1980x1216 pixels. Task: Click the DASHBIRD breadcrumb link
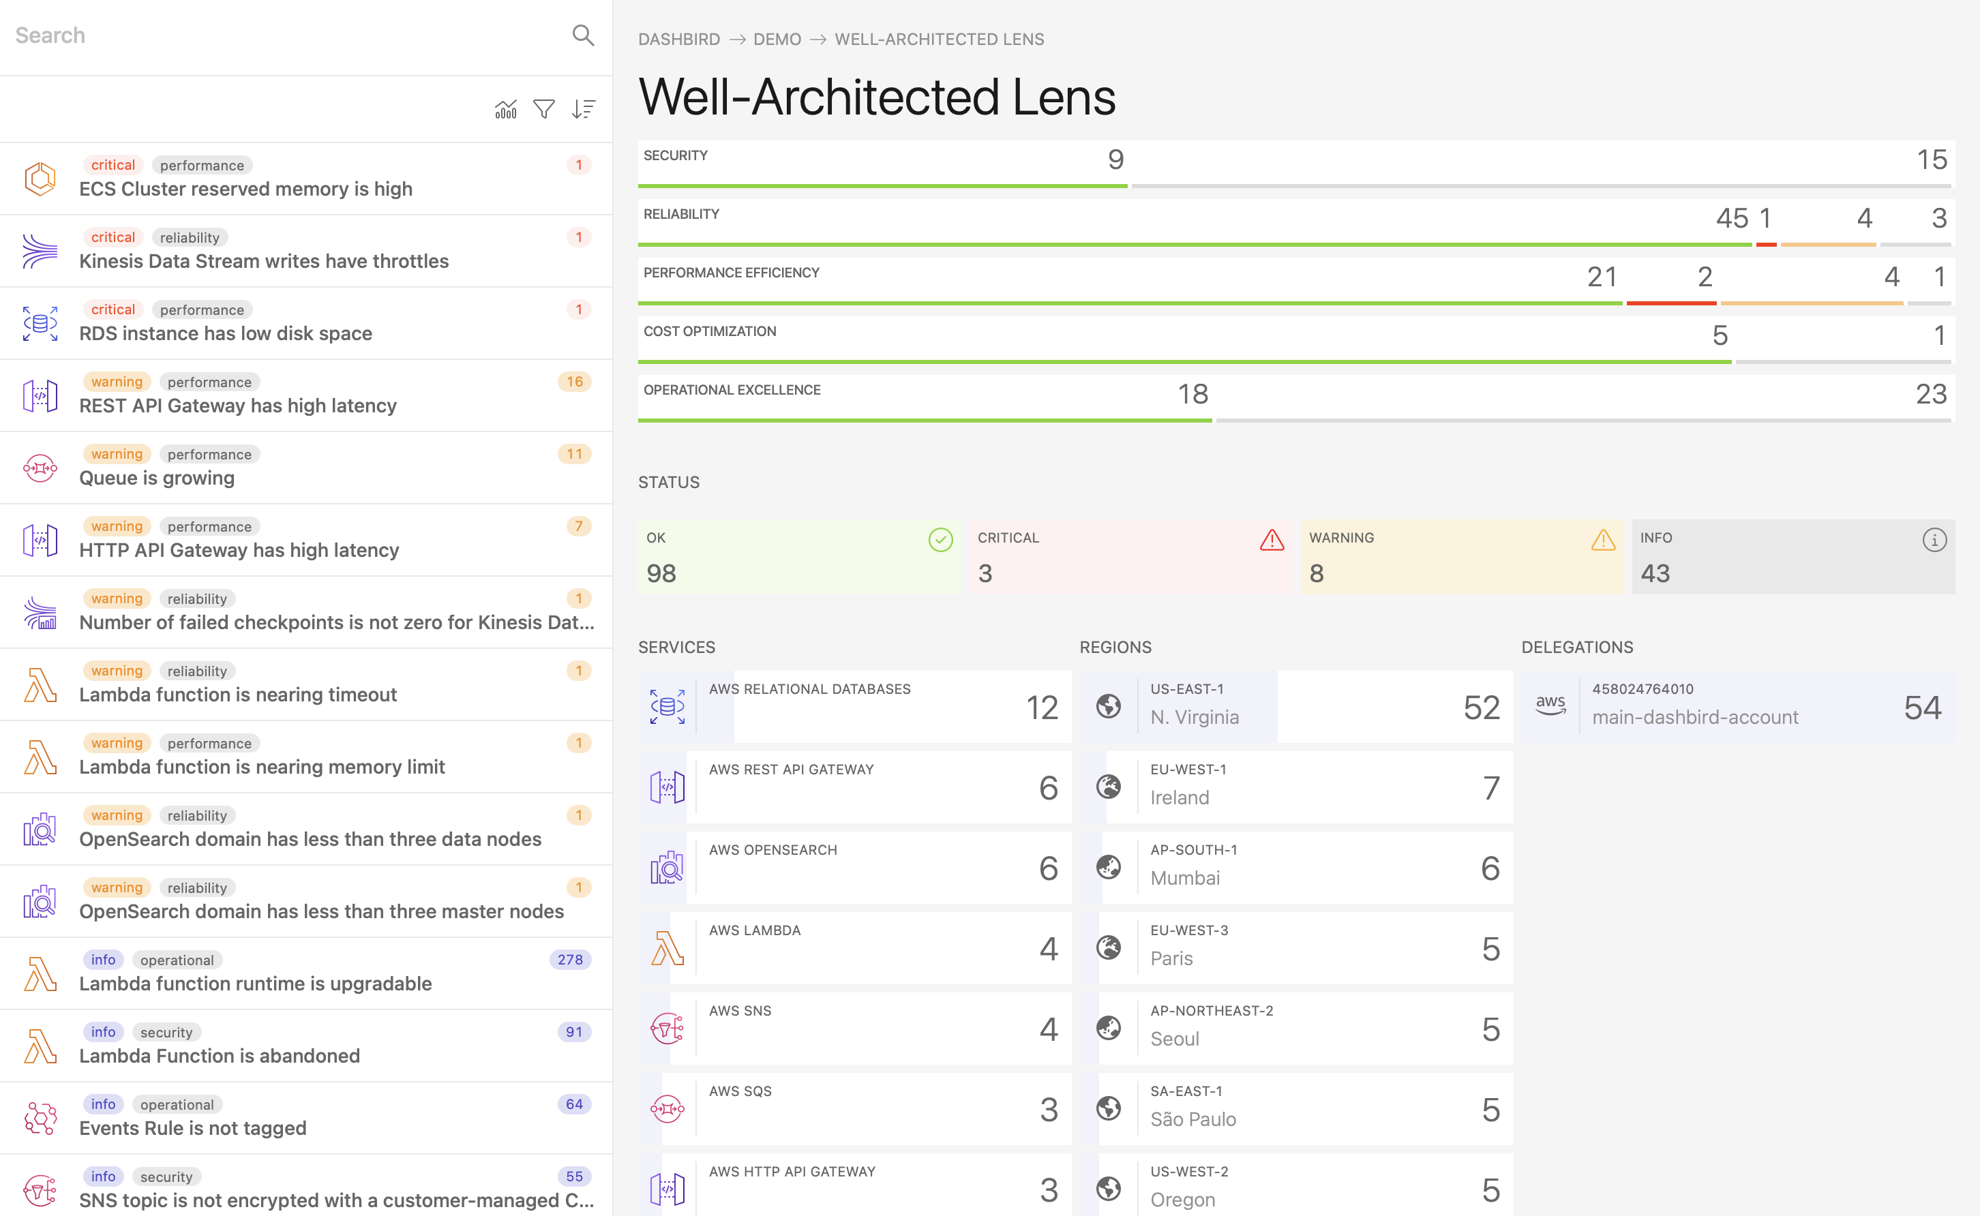(679, 40)
